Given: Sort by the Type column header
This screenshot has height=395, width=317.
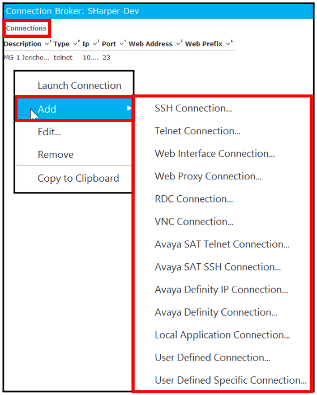Looking at the screenshot, I should tap(61, 44).
